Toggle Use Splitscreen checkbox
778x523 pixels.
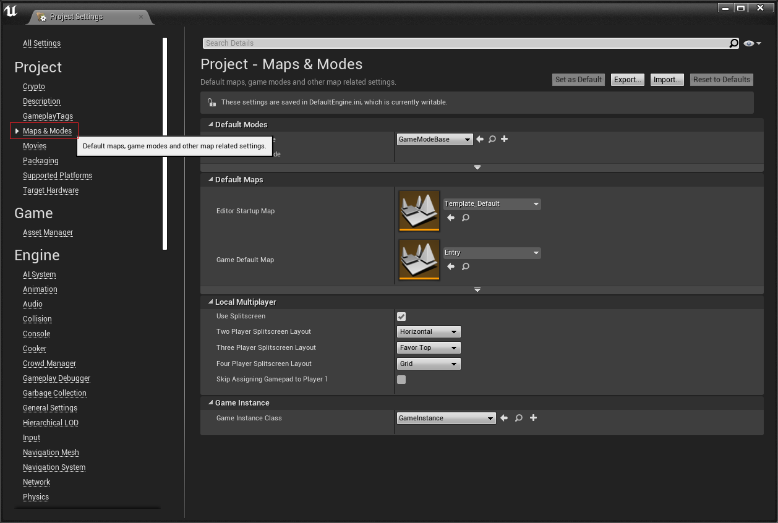(x=401, y=317)
